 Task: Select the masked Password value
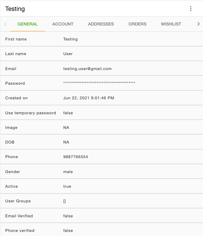99,83
